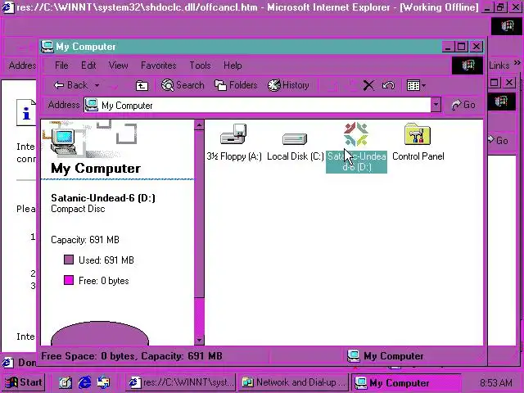Click the Used space color swatch
This screenshot has width=524, height=393.
[x=69, y=260]
